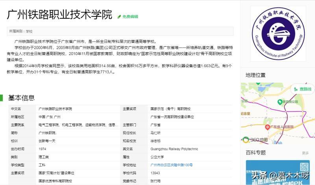Click the 类别 value 理工类
Image resolution: width=315 pixels, height=185 pixels.
point(44,157)
